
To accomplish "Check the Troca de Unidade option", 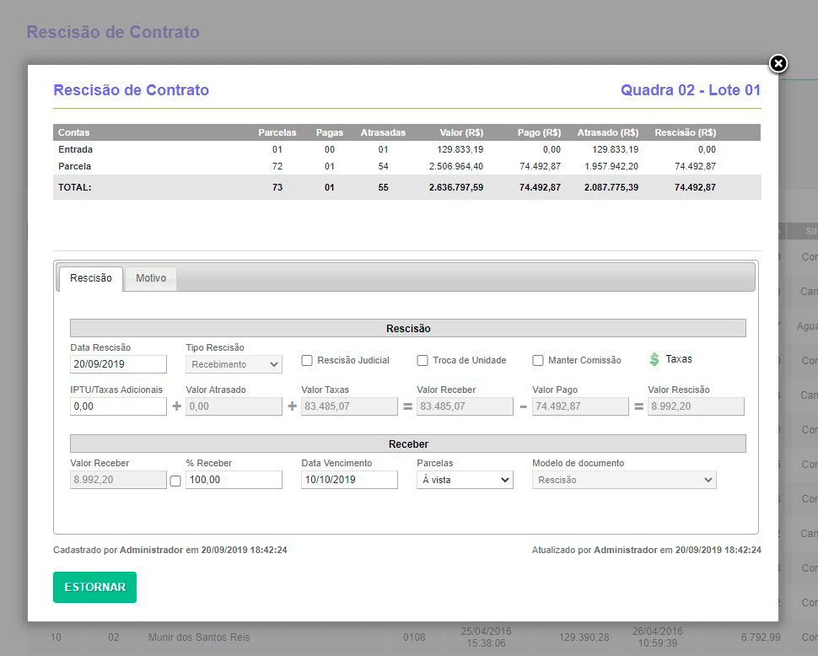I will 422,360.
